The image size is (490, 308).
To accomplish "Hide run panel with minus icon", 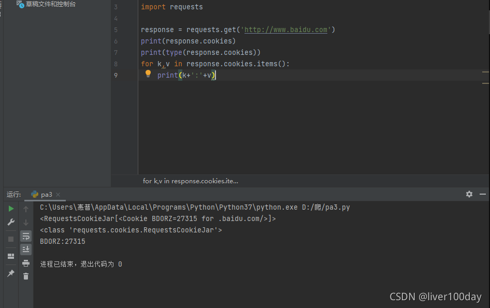I will tap(483, 194).
